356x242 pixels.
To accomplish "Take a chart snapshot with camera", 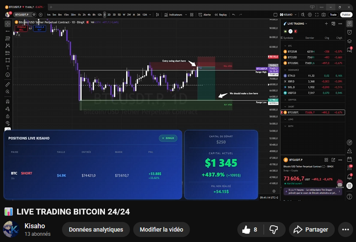I will click(x=324, y=15).
